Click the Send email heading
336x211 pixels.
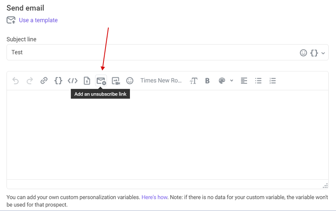[25, 8]
